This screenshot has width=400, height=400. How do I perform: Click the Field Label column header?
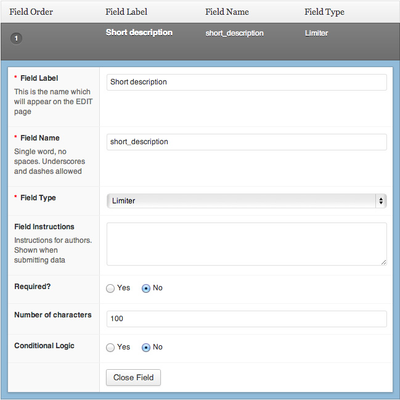(x=126, y=12)
